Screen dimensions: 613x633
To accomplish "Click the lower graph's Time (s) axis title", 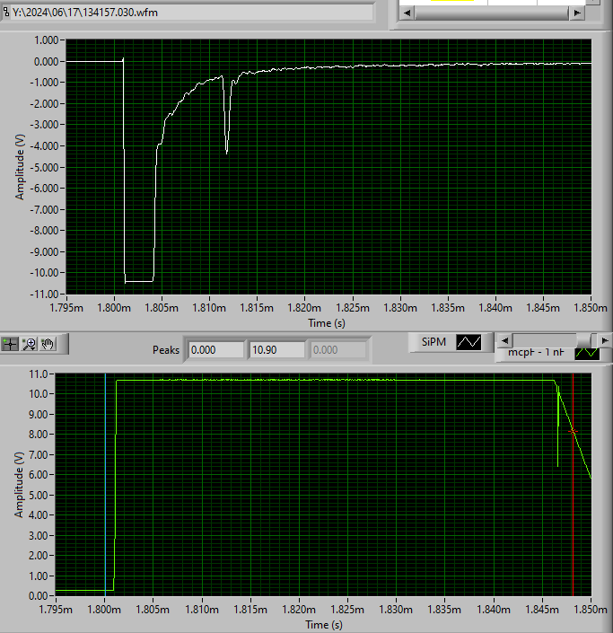I will coord(324,625).
